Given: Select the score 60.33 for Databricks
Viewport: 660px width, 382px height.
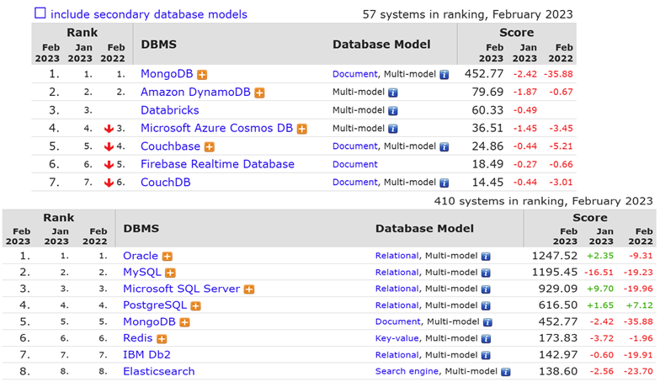Looking at the screenshot, I should (487, 110).
